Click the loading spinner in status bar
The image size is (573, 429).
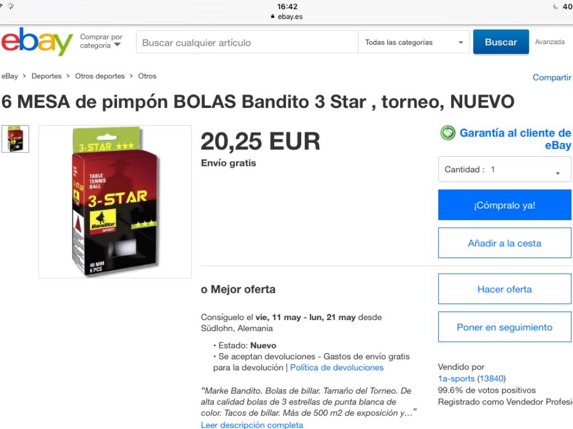10,6
